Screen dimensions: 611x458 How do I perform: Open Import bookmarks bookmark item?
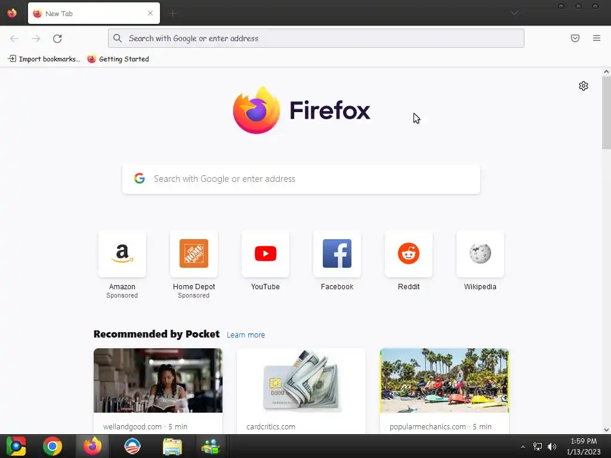click(44, 59)
